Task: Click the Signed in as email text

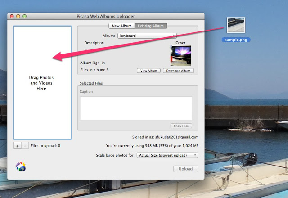Action: tap(165, 137)
